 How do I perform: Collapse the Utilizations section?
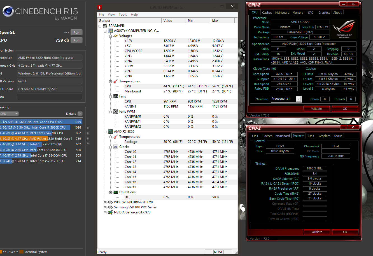click(x=110, y=192)
